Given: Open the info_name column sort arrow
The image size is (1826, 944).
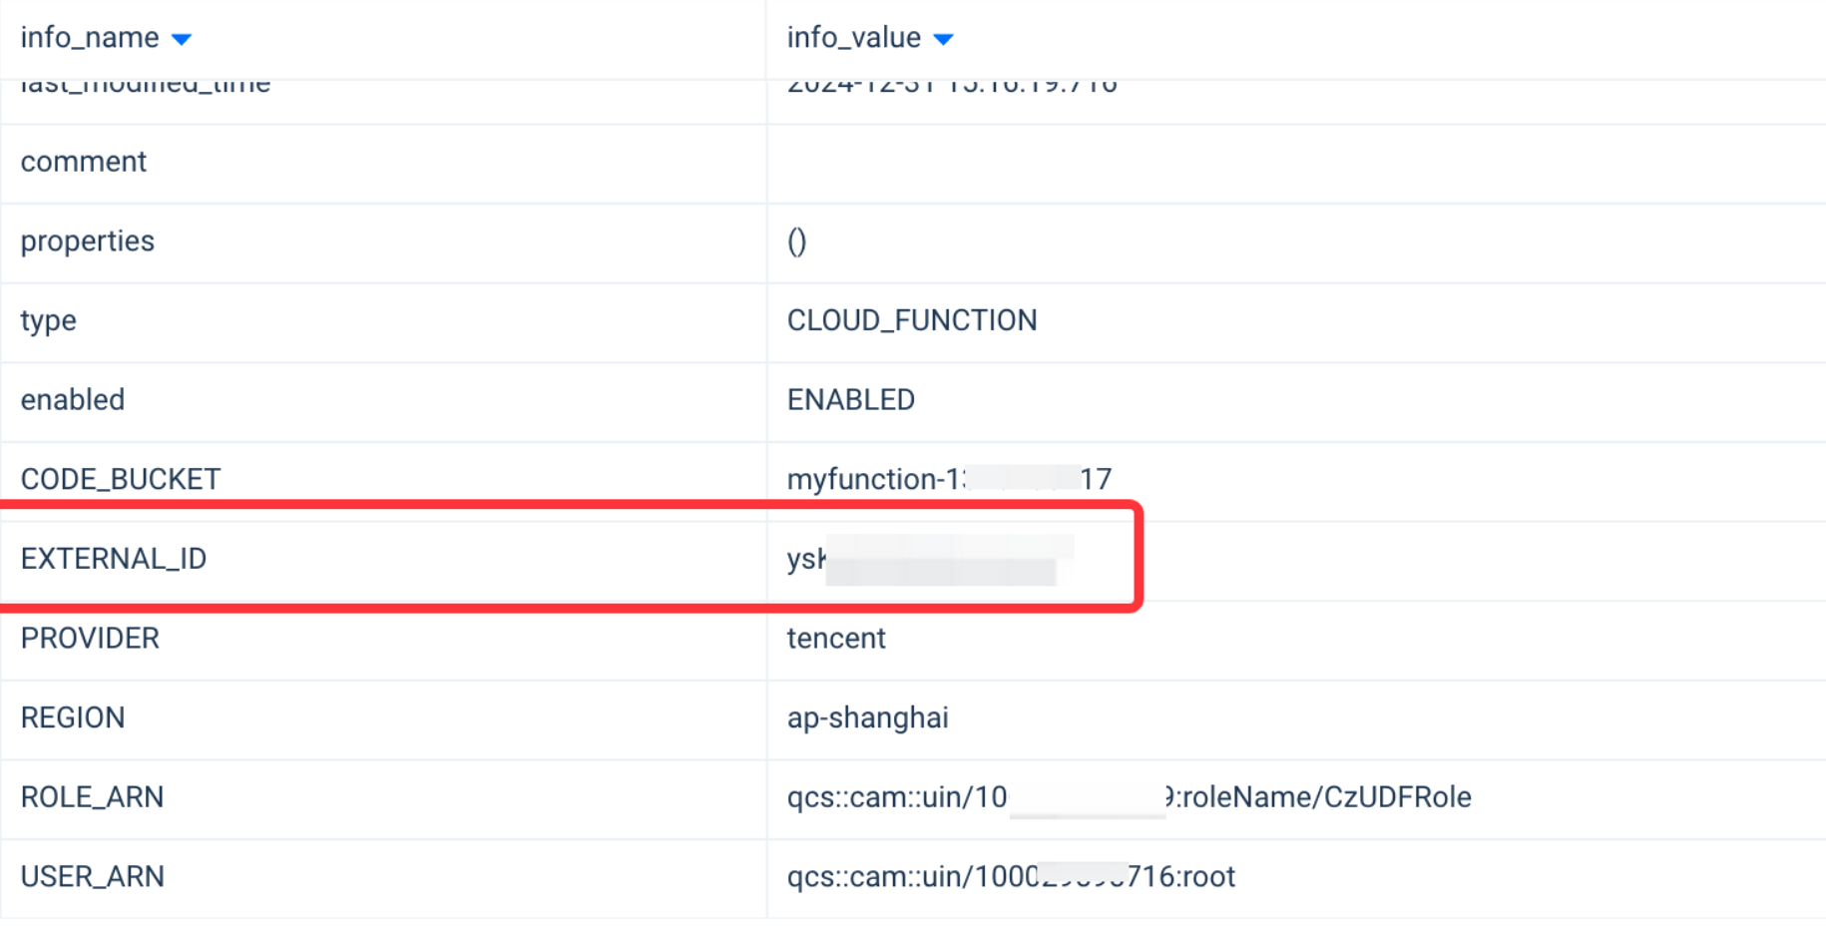Looking at the screenshot, I should 182,39.
